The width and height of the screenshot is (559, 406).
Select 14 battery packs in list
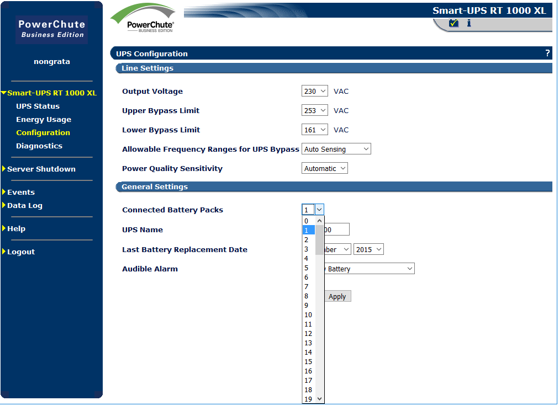coord(309,352)
